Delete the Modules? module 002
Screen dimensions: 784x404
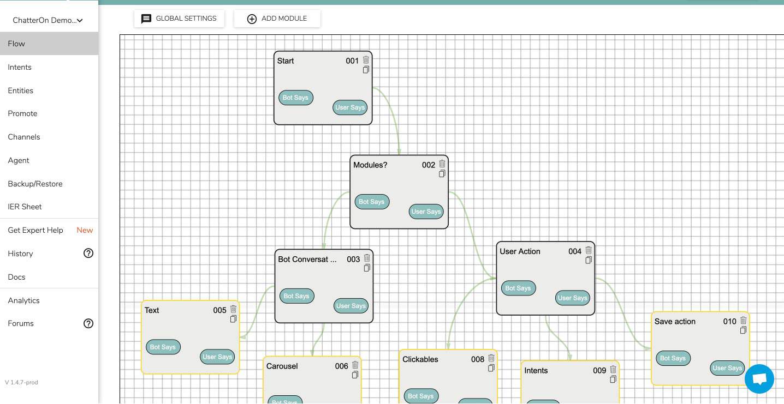click(x=442, y=164)
